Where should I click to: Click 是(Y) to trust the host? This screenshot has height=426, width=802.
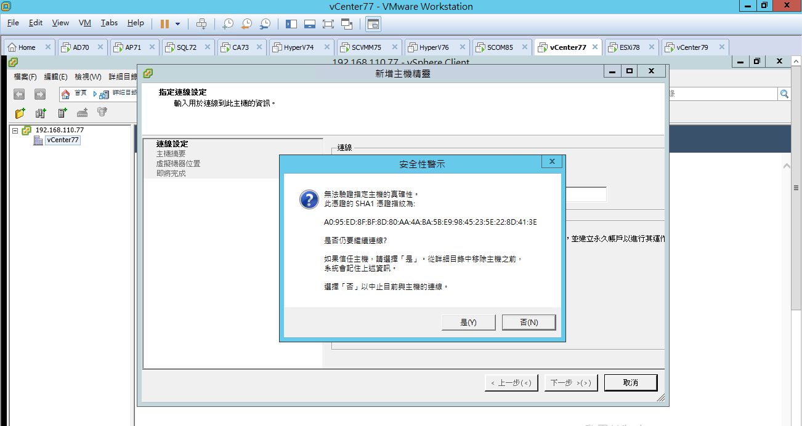(468, 323)
